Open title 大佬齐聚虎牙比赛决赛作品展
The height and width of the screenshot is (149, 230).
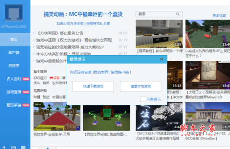(x=158, y=138)
